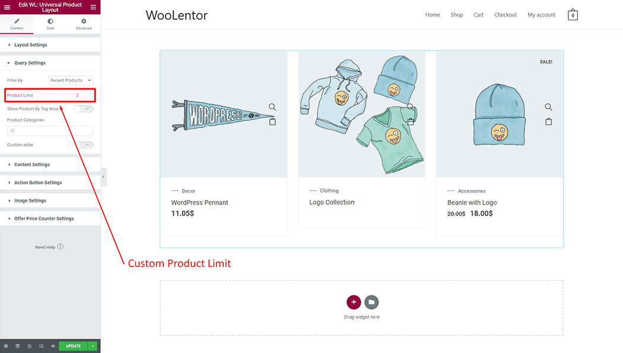Click the editor settings gear icon
Viewport: 623px width, 353px height.
point(6,346)
